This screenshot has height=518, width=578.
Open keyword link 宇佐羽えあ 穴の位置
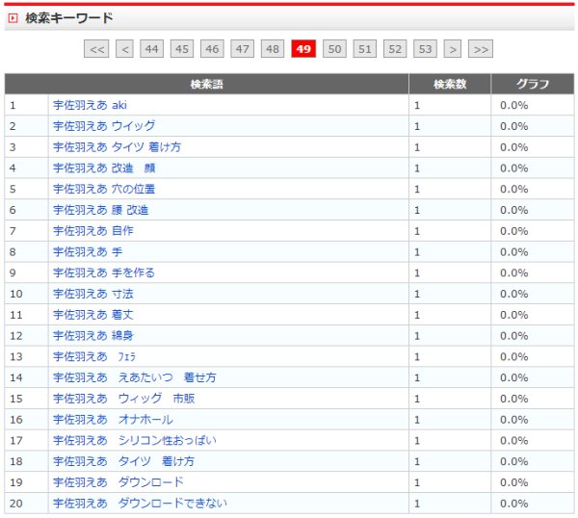click(x=104, y=189)
